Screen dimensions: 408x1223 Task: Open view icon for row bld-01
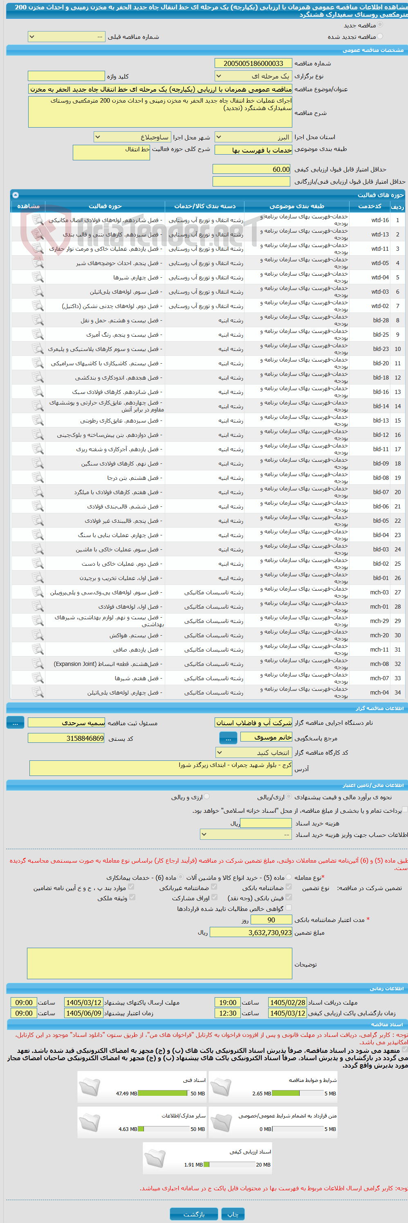tap(38, 578)
